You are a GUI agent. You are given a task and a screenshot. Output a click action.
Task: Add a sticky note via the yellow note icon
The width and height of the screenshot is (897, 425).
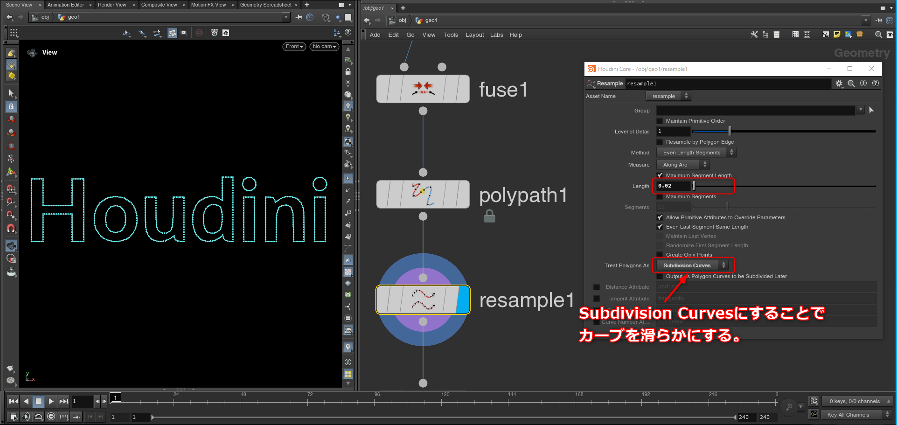837,35
